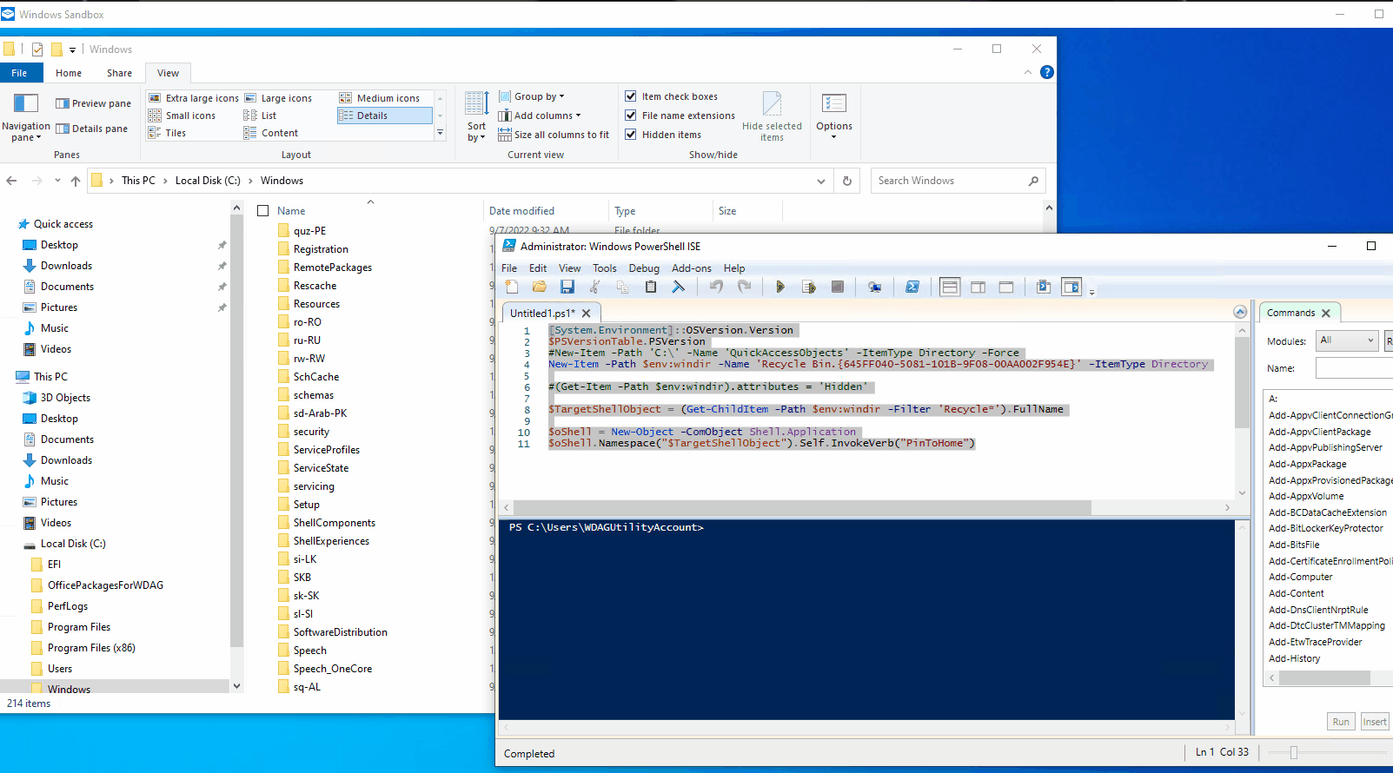Viewport: 1393px width, 773px height.
Task: Click Run Selection icon in ISE toolbar
Action: coord(809,287)
